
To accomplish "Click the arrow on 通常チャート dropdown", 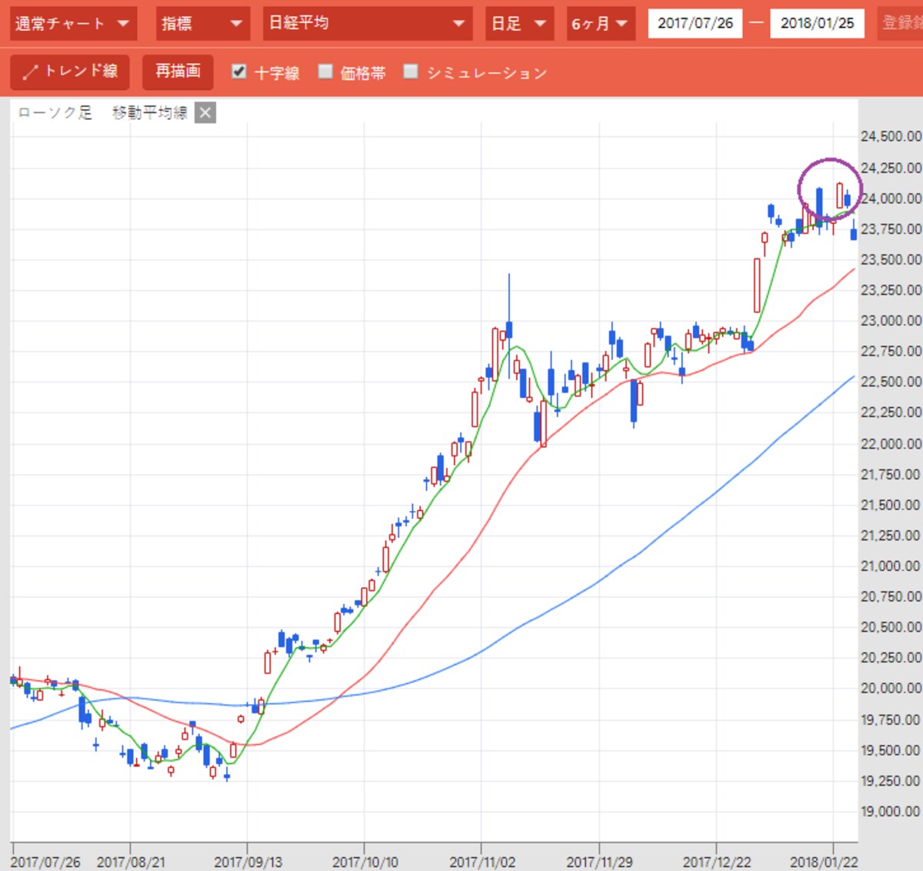I will click(123, 24).
